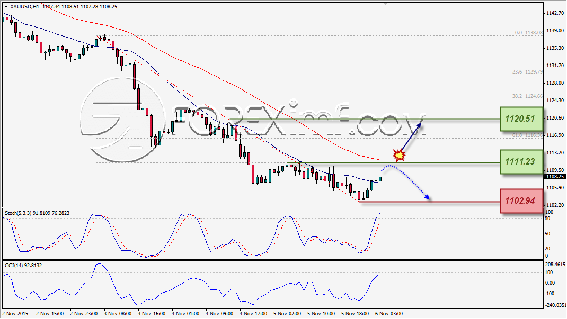Select the blue CCI indicator curve
Viewport: 567px width, 319px height.
195,278
